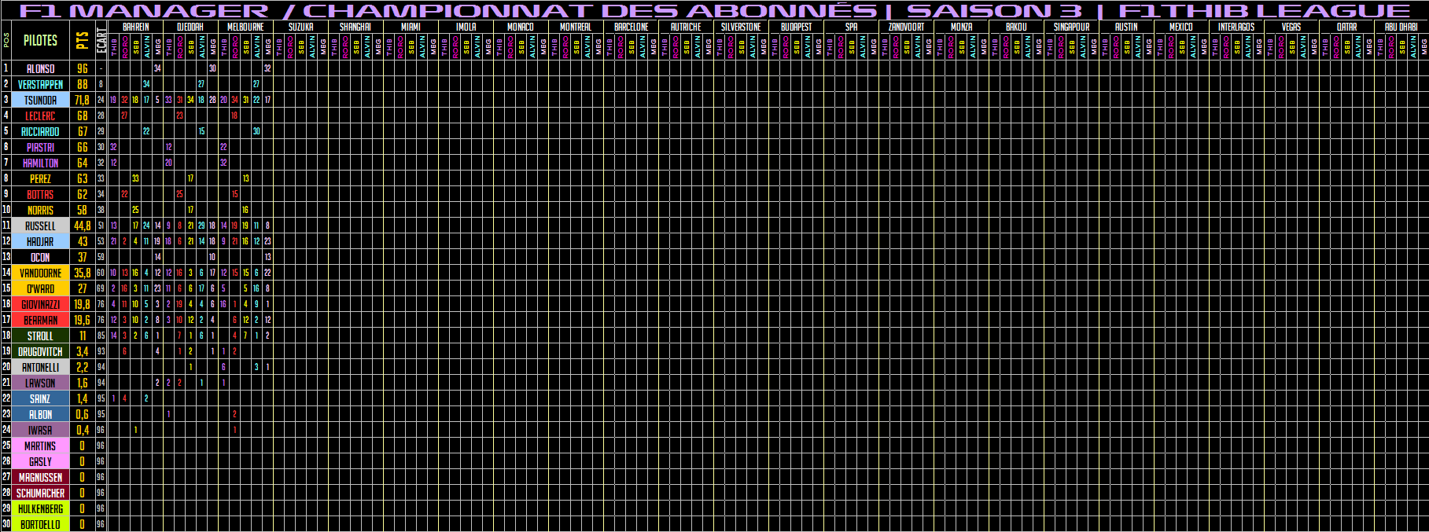Click the lime HULKENBERG name cell
This screenshot has height=532, width=1429.
[x=40, y=509]
